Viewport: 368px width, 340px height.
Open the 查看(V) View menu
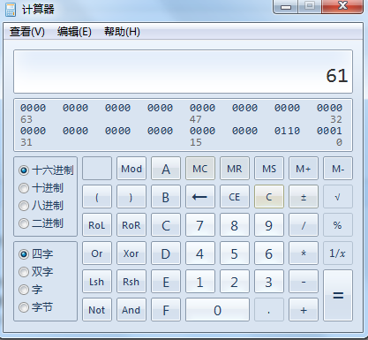[x=27, y=32]
